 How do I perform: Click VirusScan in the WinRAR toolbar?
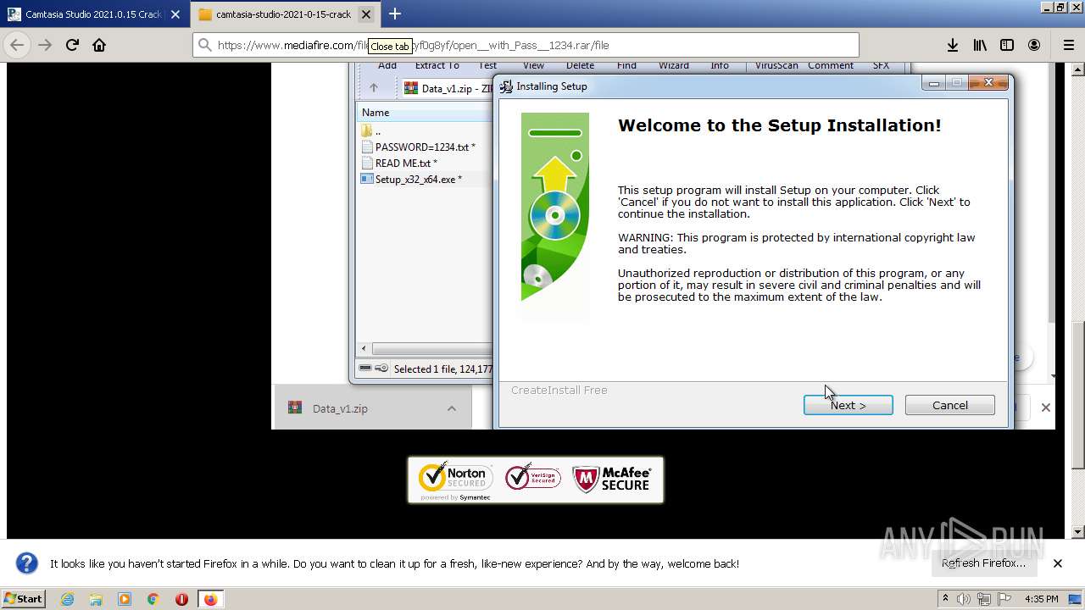coord(776,65)
